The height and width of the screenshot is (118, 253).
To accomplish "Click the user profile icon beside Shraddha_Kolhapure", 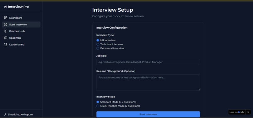I will (5, 115).
